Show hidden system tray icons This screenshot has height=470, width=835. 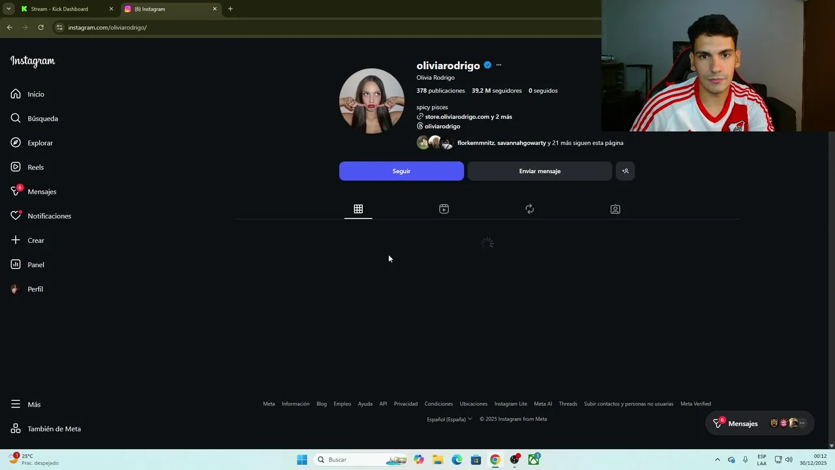pyautogui.click(x=718, y=460)
